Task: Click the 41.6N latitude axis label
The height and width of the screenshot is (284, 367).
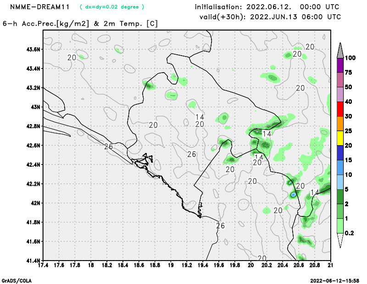Action: (33, 242)
